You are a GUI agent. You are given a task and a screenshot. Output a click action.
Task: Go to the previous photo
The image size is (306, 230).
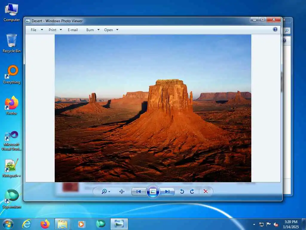click(139, 191)
